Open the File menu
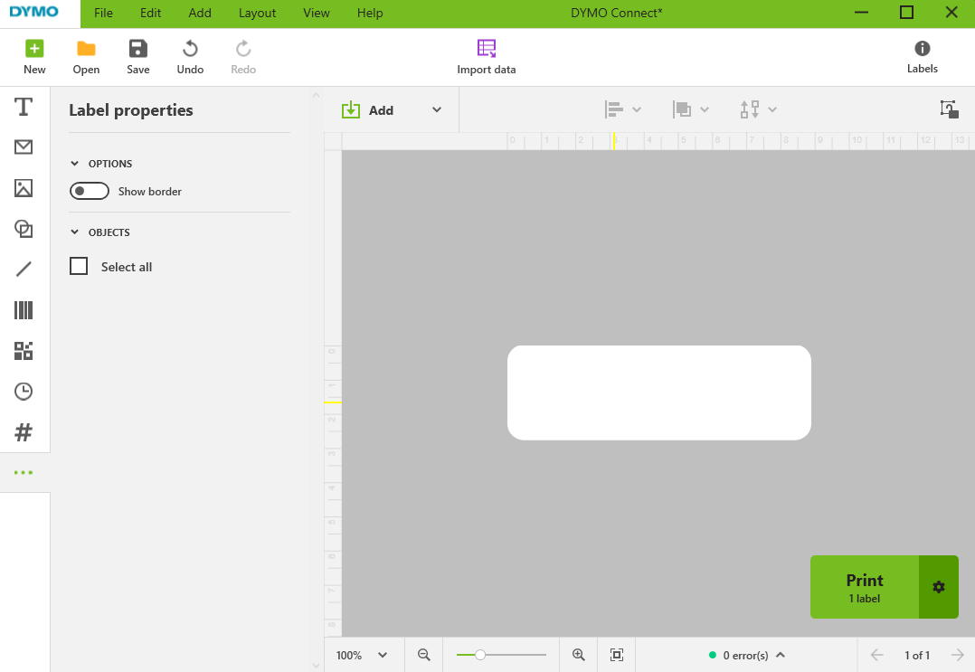This screenshot has height=672, width=975. coord(104,14)
